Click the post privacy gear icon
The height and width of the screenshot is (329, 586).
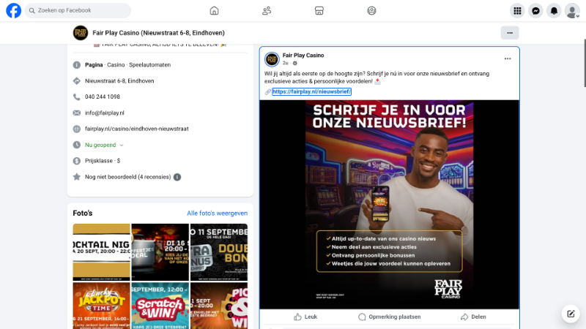(295, 63)
